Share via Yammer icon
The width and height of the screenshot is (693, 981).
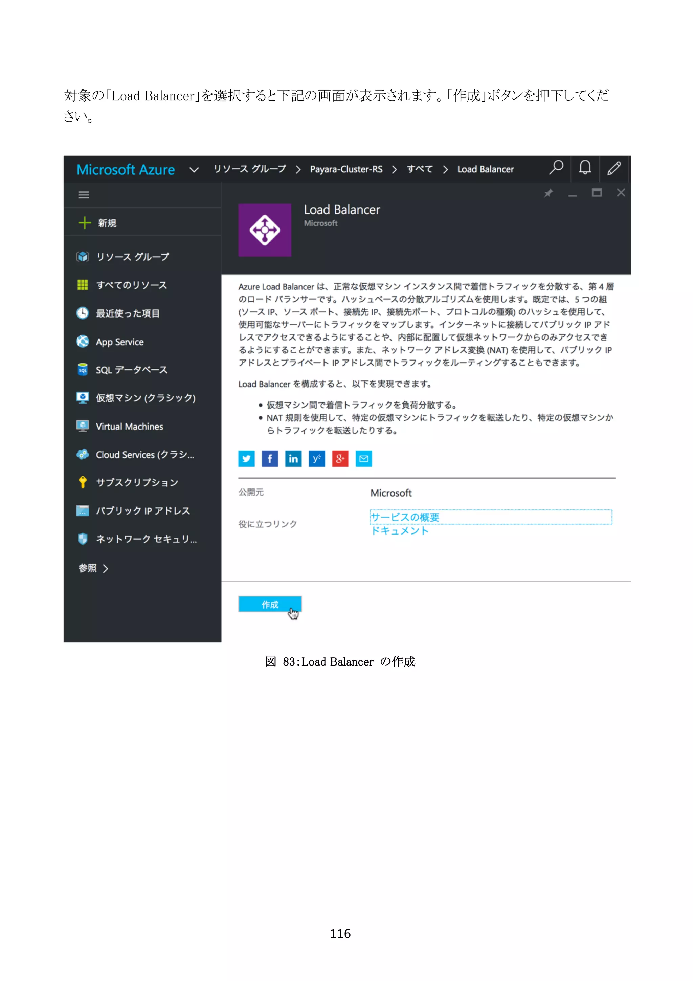click(317, 459)
